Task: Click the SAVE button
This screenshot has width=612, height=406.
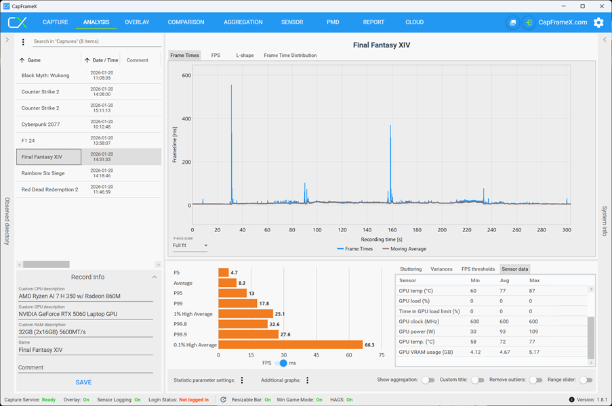Action: (83, 382)
